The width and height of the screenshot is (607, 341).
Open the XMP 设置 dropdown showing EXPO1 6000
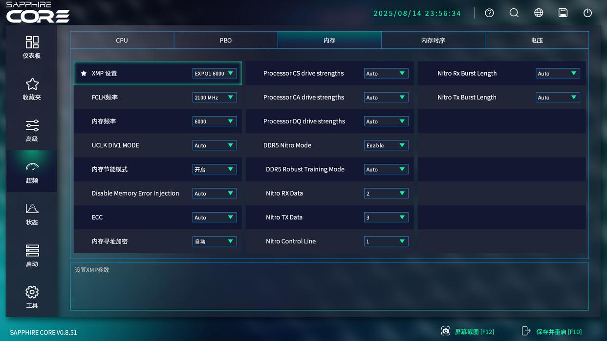pyautogui.click(x=215, y=73)
